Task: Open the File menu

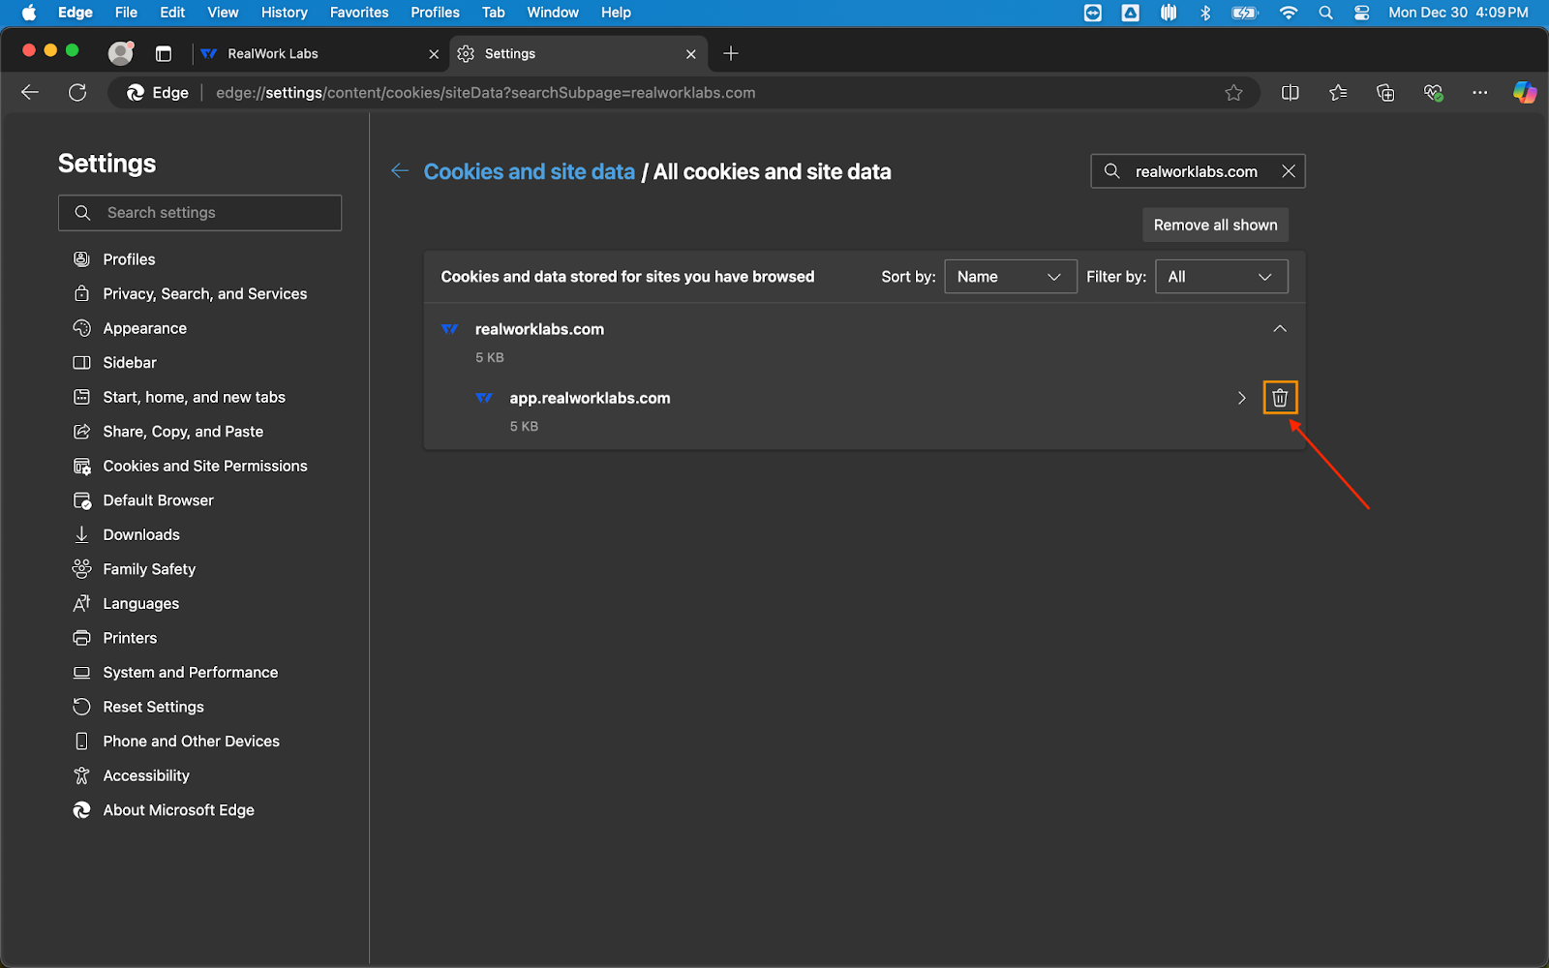Action: pyautogui.click(x=126, y=13)
